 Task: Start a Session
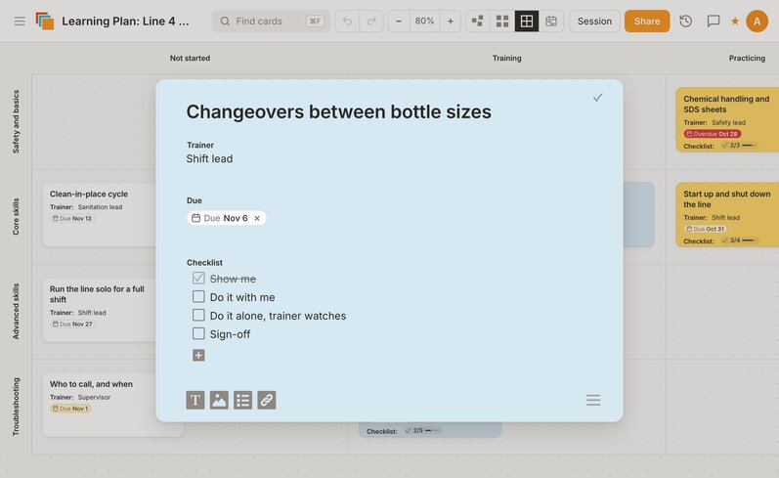[594, 22]
